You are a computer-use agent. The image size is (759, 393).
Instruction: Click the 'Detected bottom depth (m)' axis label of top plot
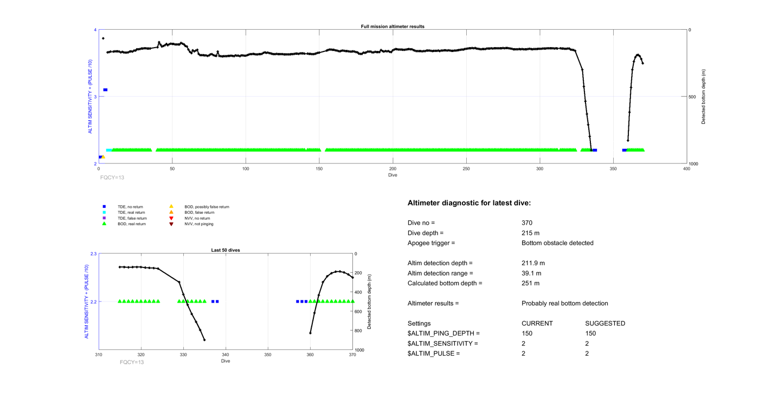coord(704,97)
